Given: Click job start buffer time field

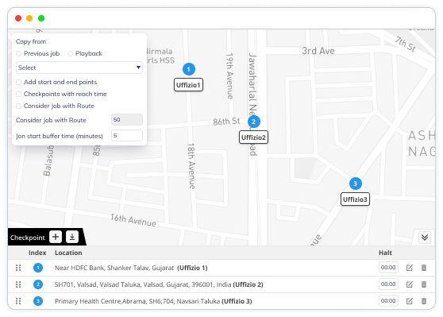Looking at the screenshot, I should [x=127, y=136].
